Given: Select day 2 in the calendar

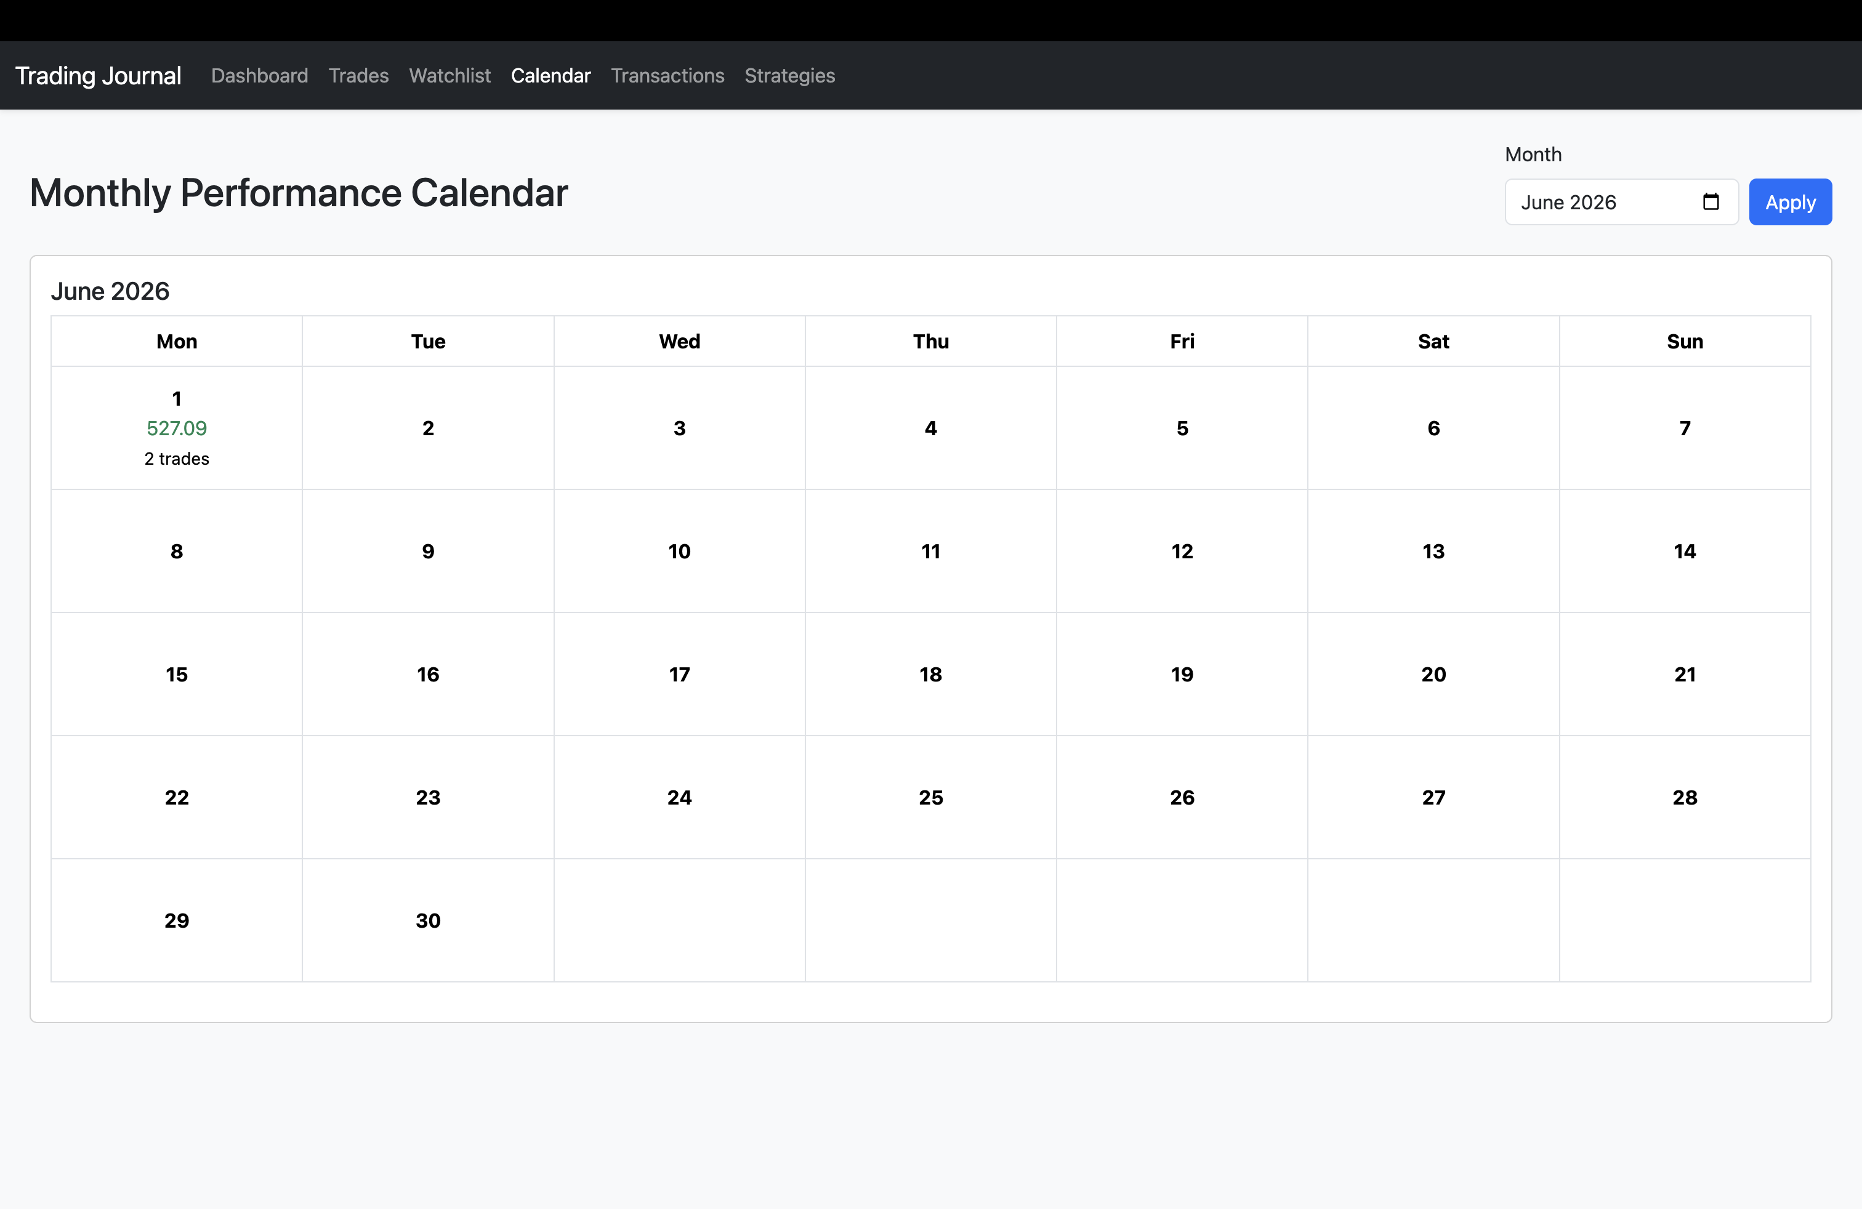Looking at the screenshot, I should [428, 428].
